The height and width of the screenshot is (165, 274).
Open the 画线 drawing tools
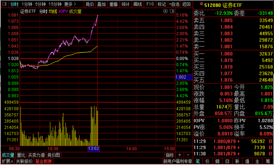click(x=137, y=4)
